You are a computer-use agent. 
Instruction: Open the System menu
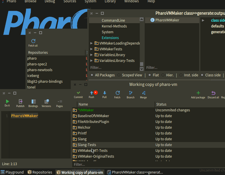click(90, 1)
